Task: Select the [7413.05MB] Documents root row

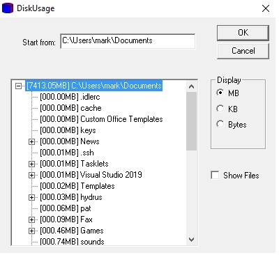Action: (x=94, y=86)
